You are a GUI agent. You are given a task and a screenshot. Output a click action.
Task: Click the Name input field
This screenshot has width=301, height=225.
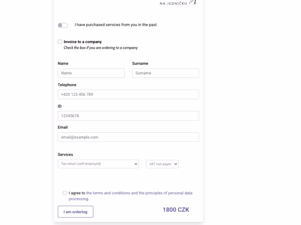coord(91,73)
